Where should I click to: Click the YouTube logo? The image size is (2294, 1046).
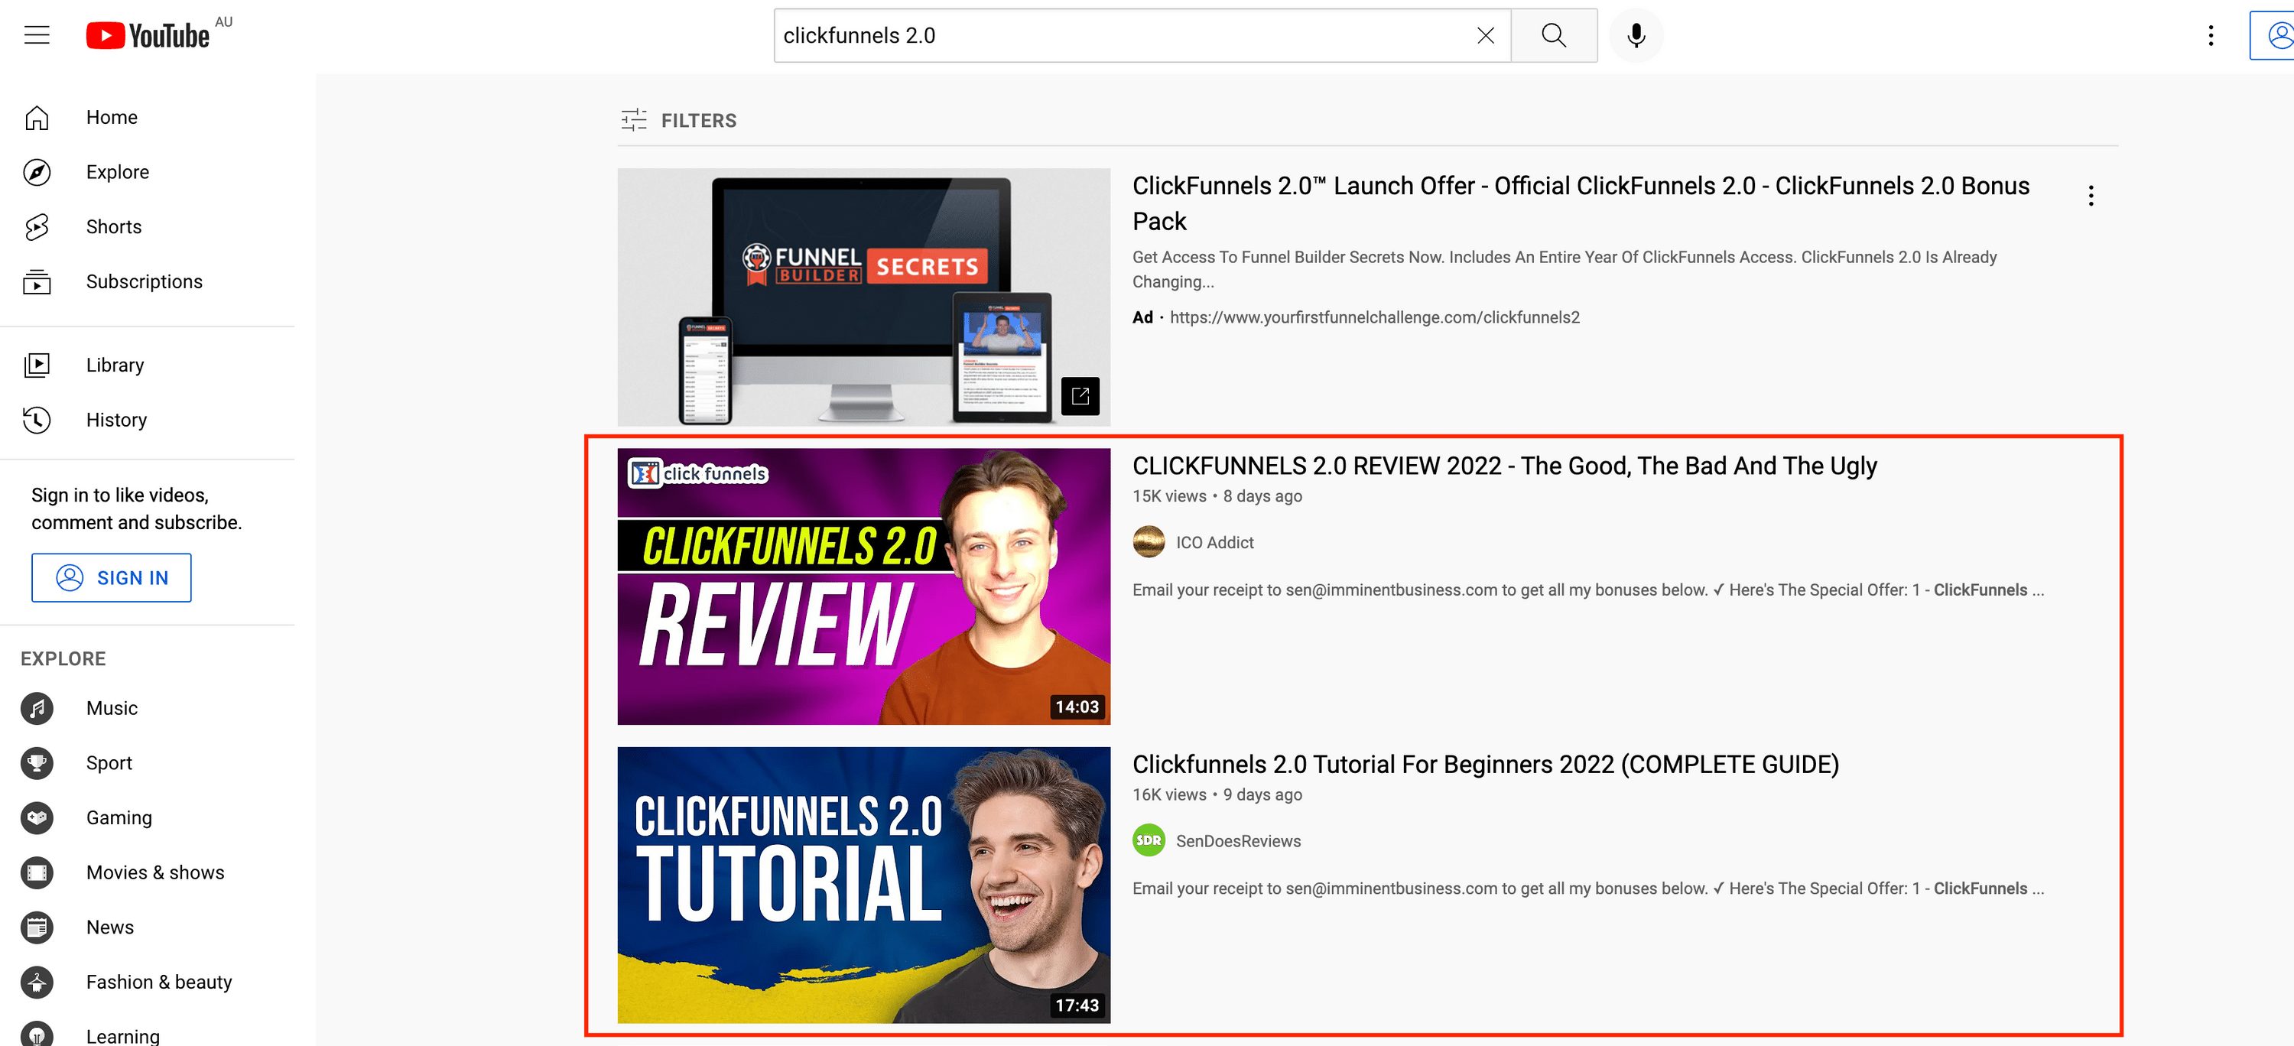[148, 36]
